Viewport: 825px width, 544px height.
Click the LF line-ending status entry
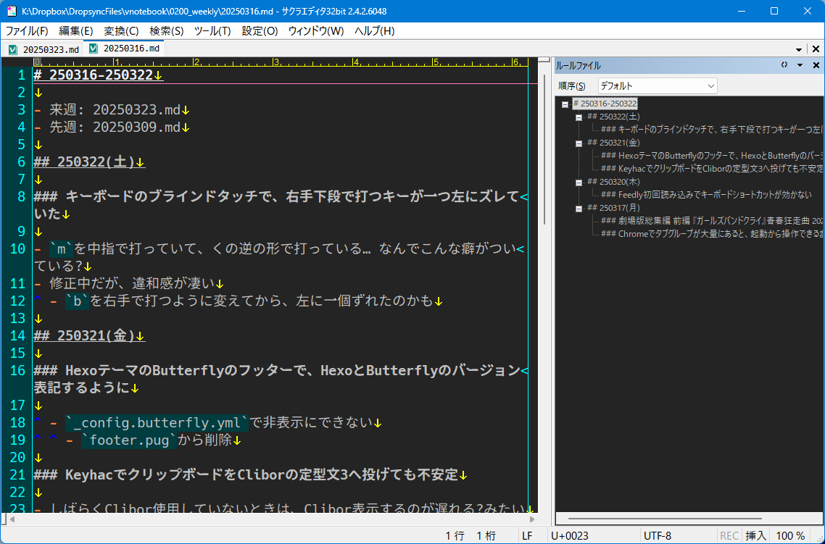[x=527, y=535]
